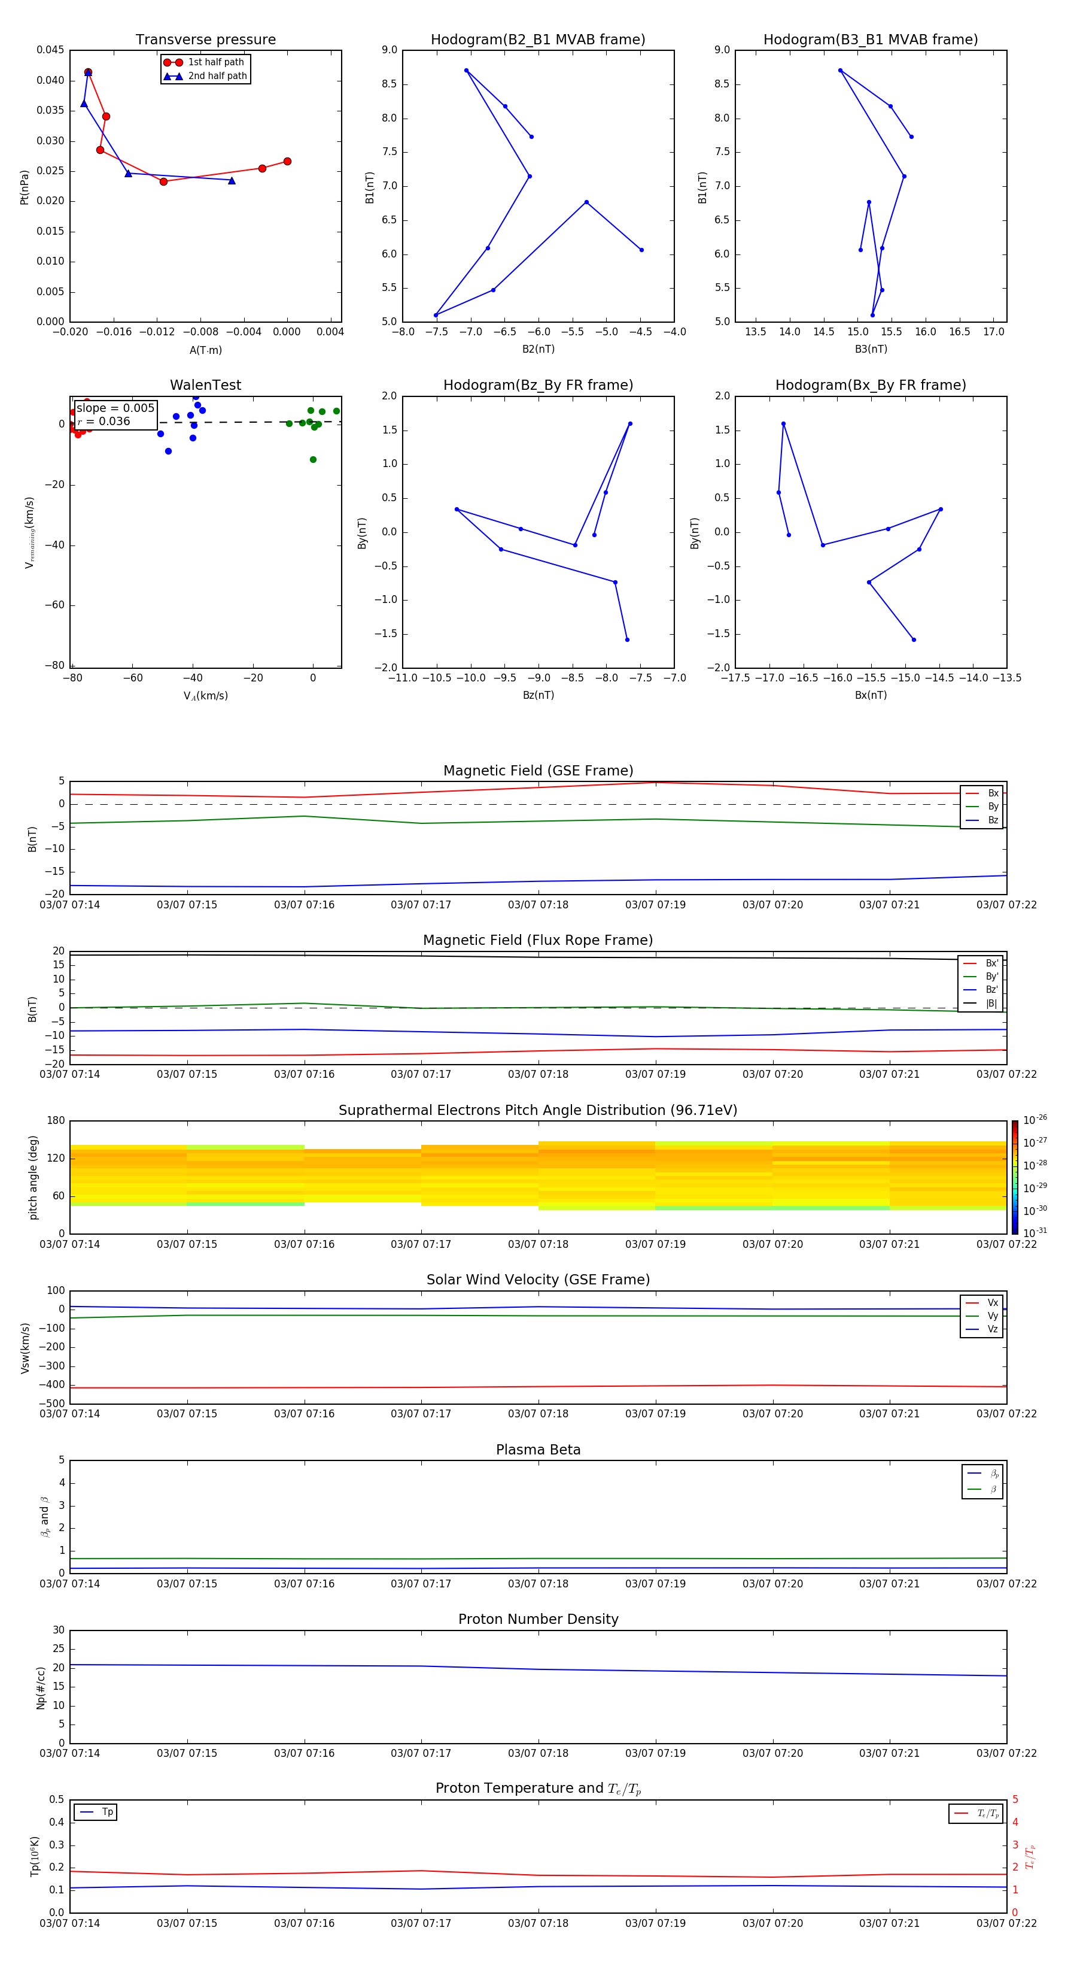Click the "pitch angle (deg)" axis label

tap(33, 1177)
